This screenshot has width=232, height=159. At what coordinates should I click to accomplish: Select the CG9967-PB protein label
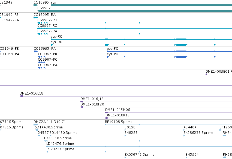47,54
